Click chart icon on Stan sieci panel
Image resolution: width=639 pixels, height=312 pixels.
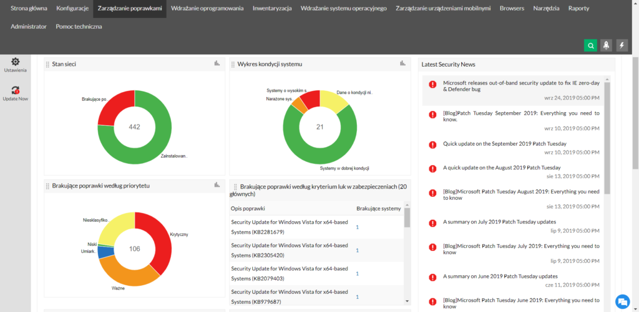(x=217, y=63)
